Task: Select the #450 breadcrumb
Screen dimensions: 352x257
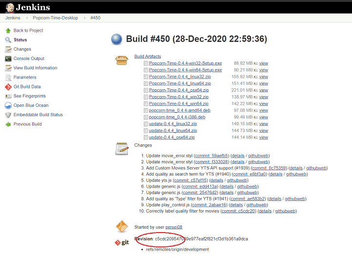Action: [96, 18]
